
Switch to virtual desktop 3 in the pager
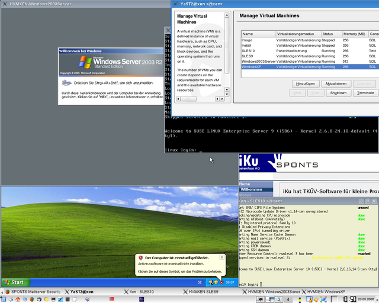pyautogui.click(x=279, y=299)
